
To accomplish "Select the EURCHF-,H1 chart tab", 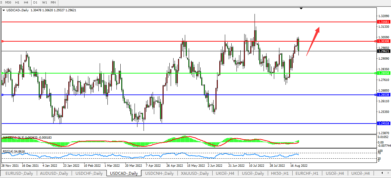I will [x=307, y=173].
